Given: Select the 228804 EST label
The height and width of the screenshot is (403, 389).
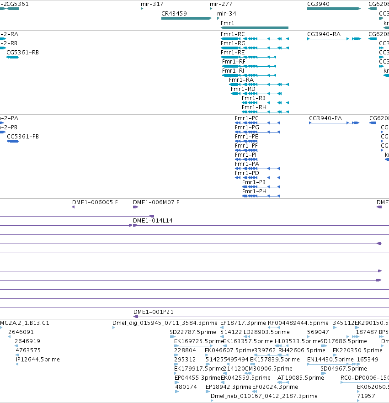Looking at the screenshot, I should point(185,350).
